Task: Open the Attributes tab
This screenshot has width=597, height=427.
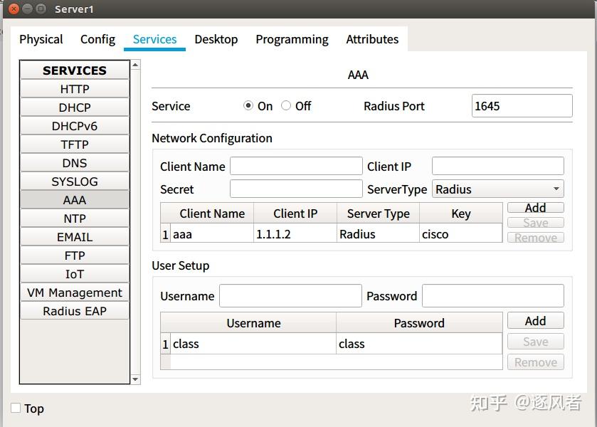Action: (x=372, y=39)
